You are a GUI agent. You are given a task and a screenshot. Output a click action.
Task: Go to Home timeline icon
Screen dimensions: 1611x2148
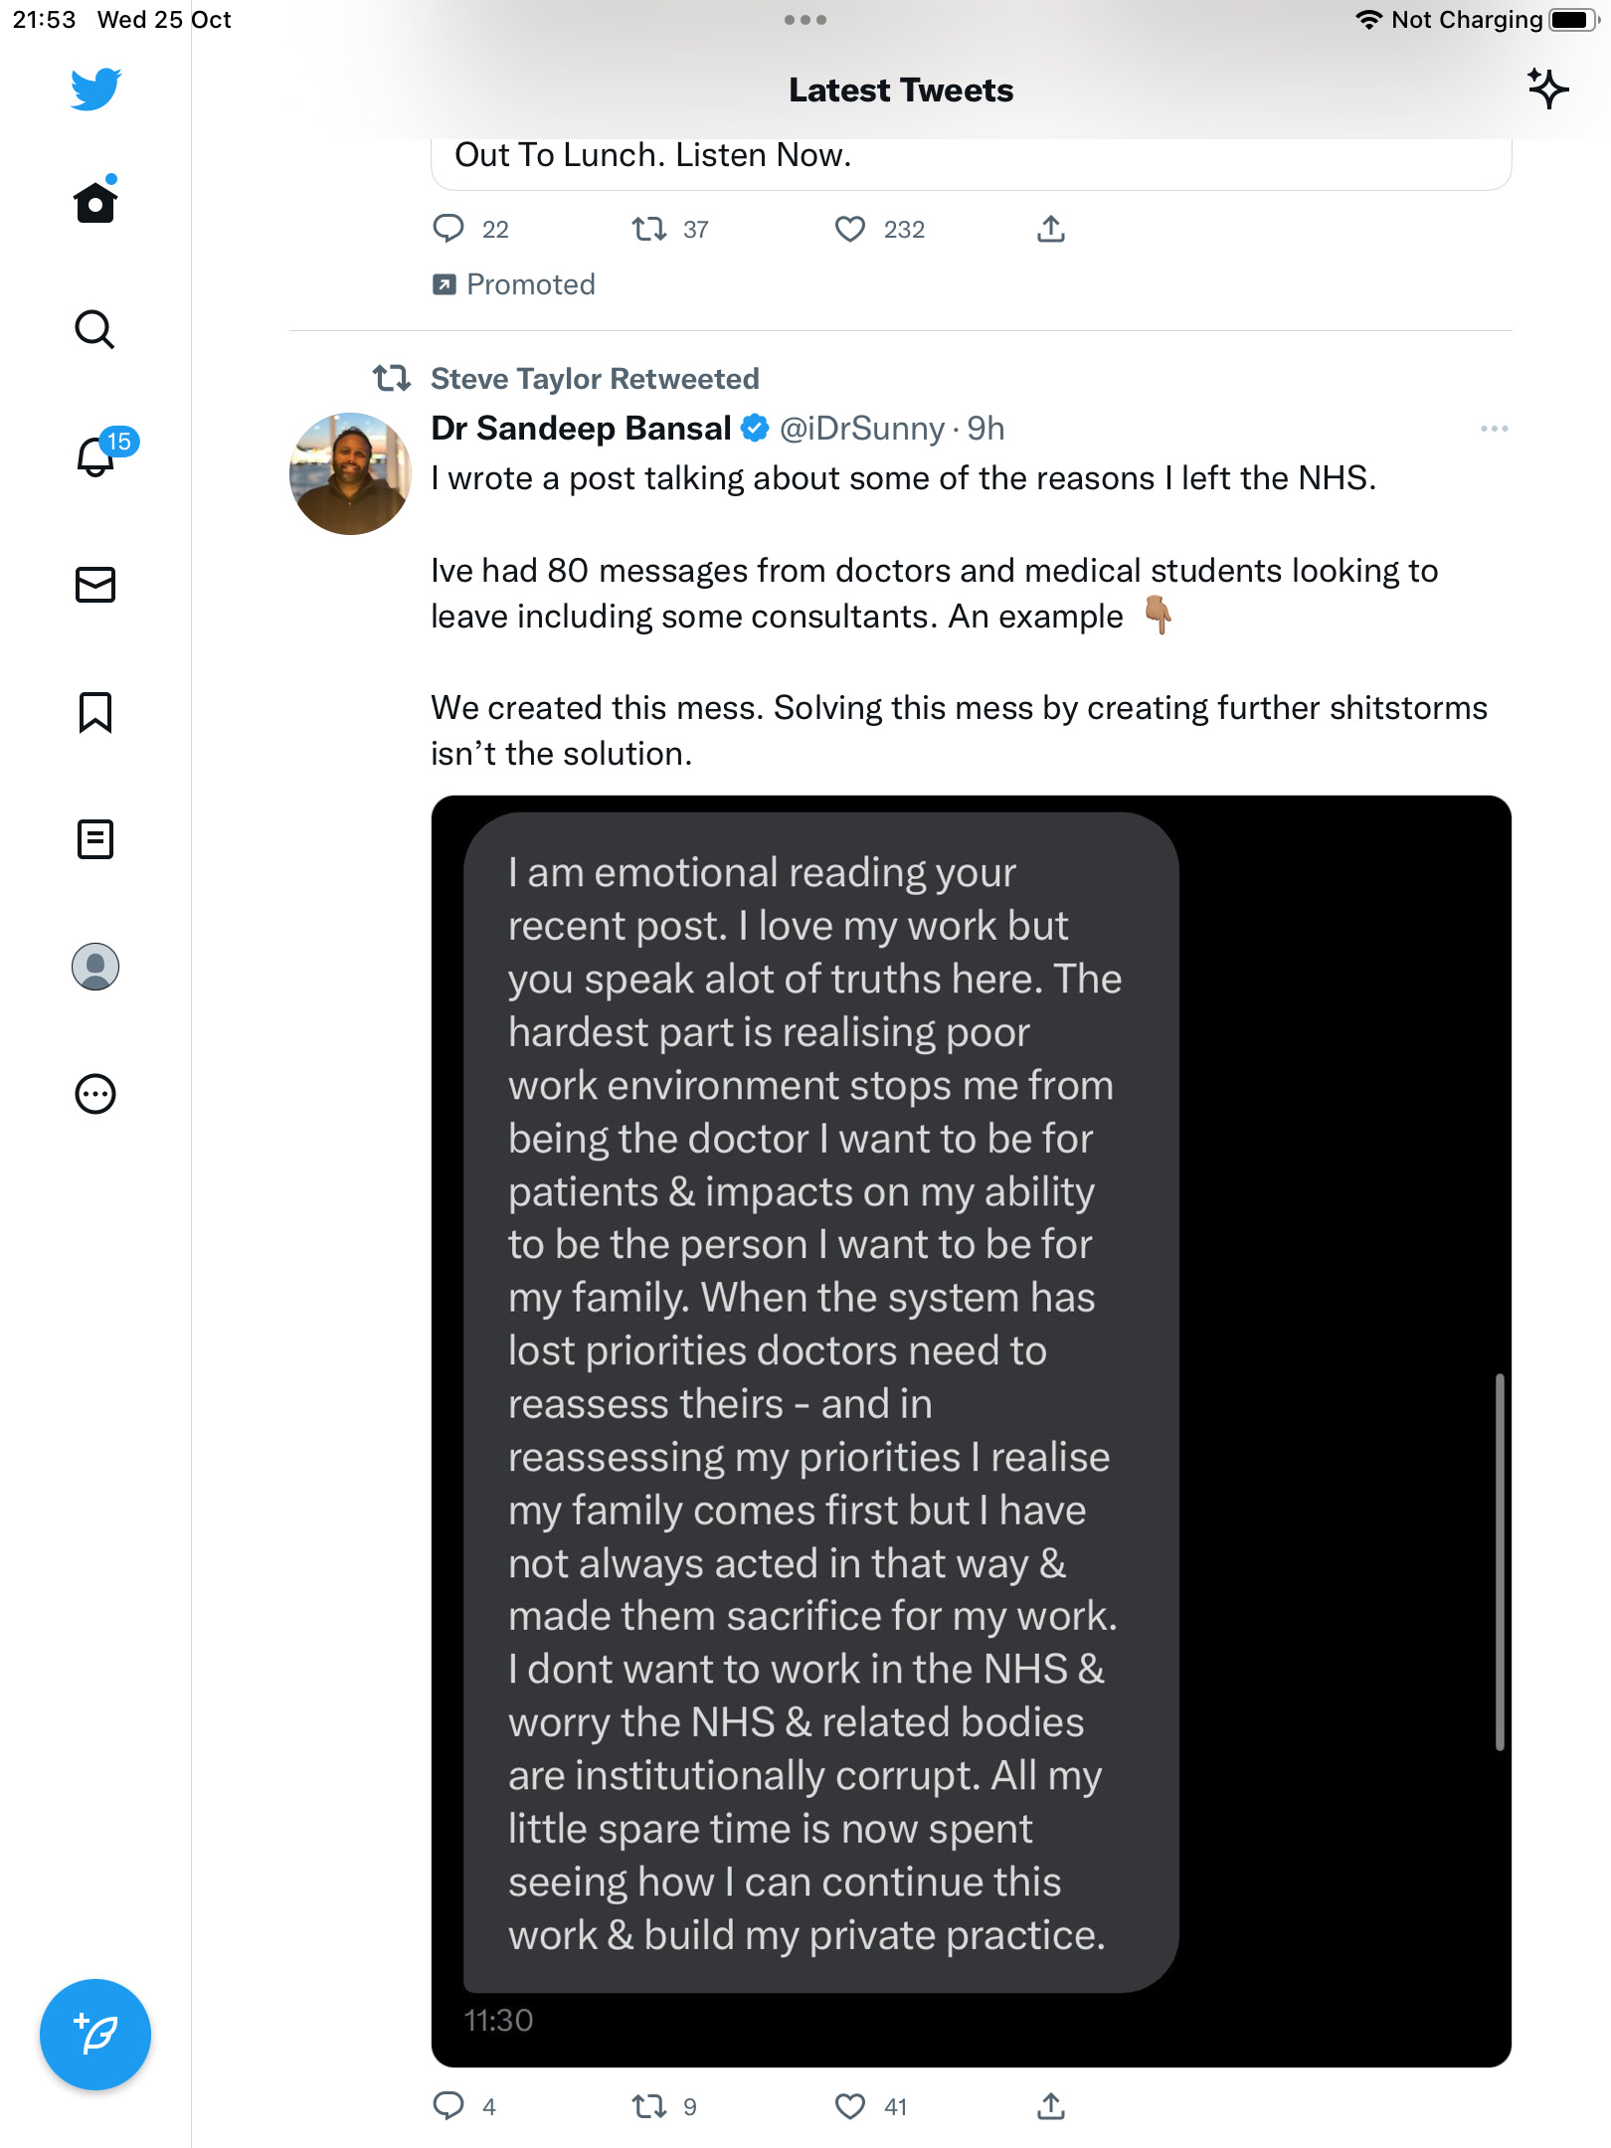(x=95, y=201)
